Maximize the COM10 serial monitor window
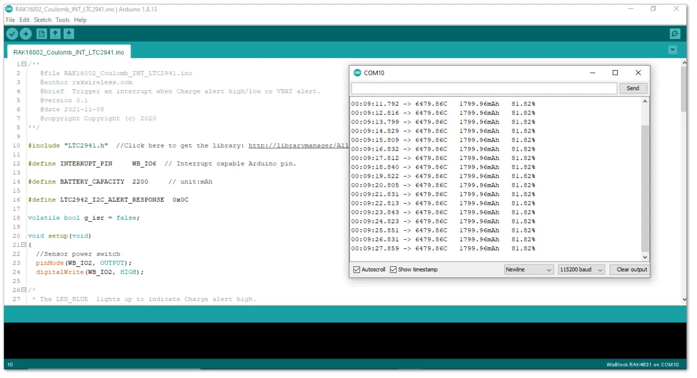This screenshot has height=378, width=697. pyautogui.click(x=615, y=73)
